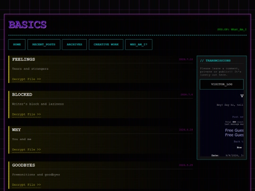Click the 'Hey! Say hi, tell' guestbook text
Image resolution: width=255 pixels, height=191 pixels.
(x=230, y=105)
